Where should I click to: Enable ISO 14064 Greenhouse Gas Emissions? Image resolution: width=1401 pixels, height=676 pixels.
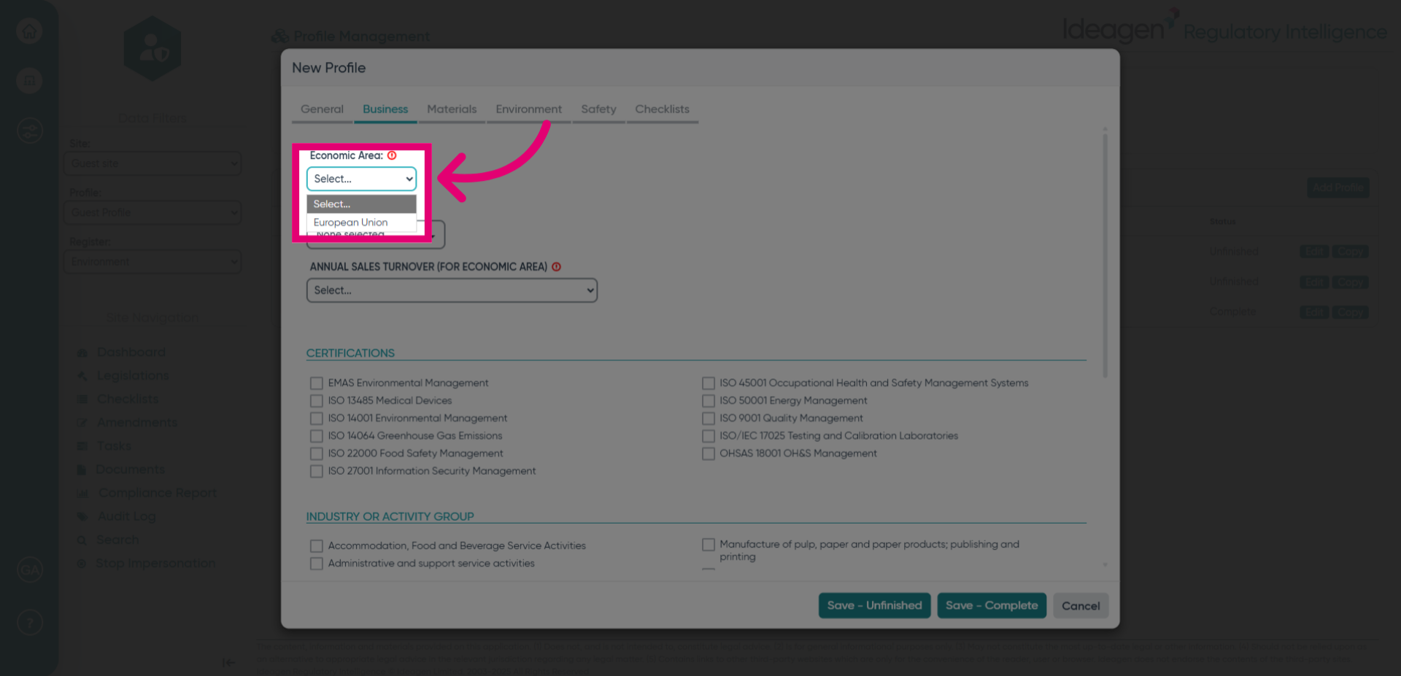(316, 436)
